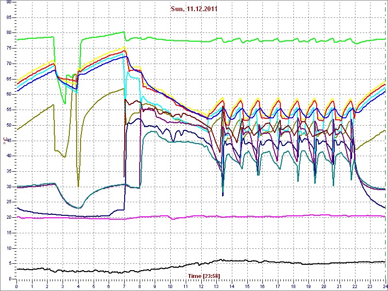Screen dimensions: 388x291
Task: Click hour 13 on the time axis
Action: [216, 286]
